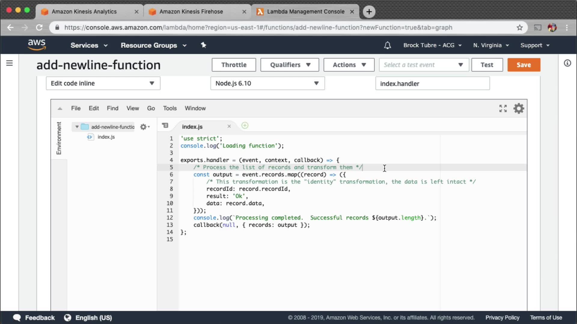Open the Select a test event dropdown

pos(423,65)
